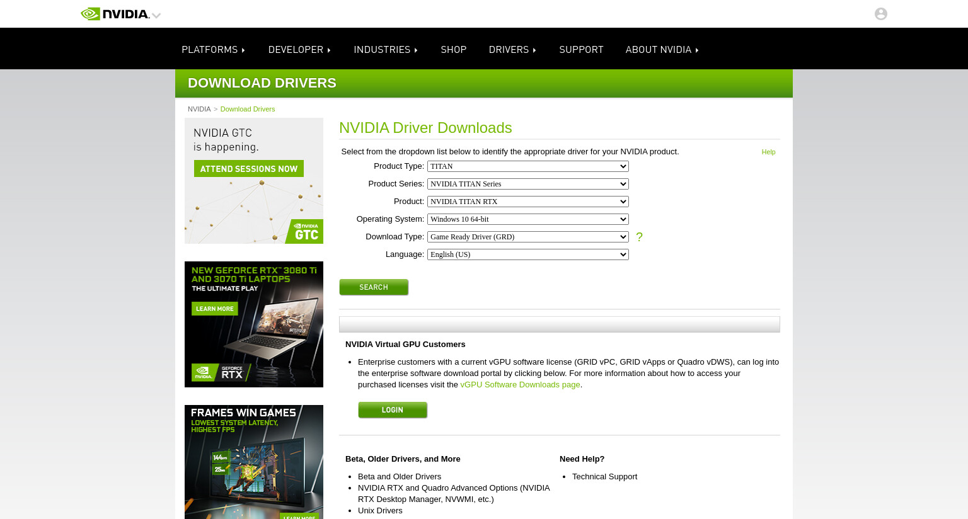The image size is (968, 519).
Task: Click the NVIDIA breadcrumb link
Action: [199, 109]
